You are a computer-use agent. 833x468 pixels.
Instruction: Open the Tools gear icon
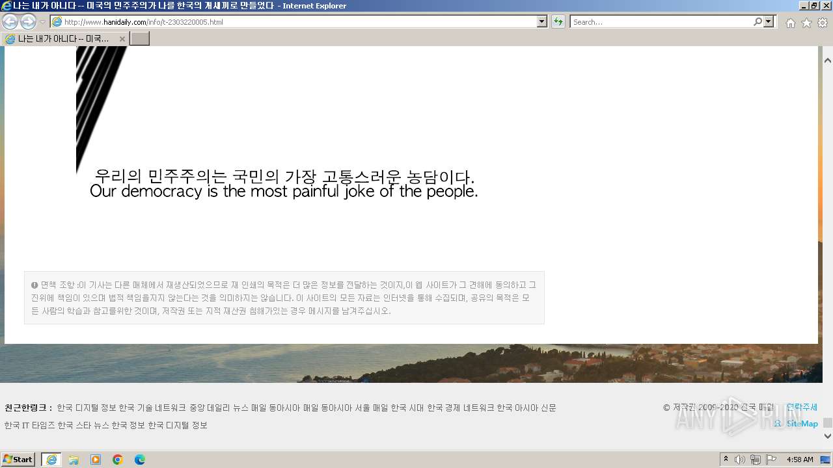click(823, 23)
